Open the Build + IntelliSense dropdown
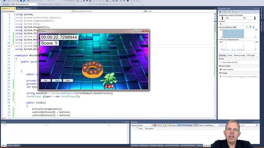Viewport: 264px width, 148px height. coord(209,125)
